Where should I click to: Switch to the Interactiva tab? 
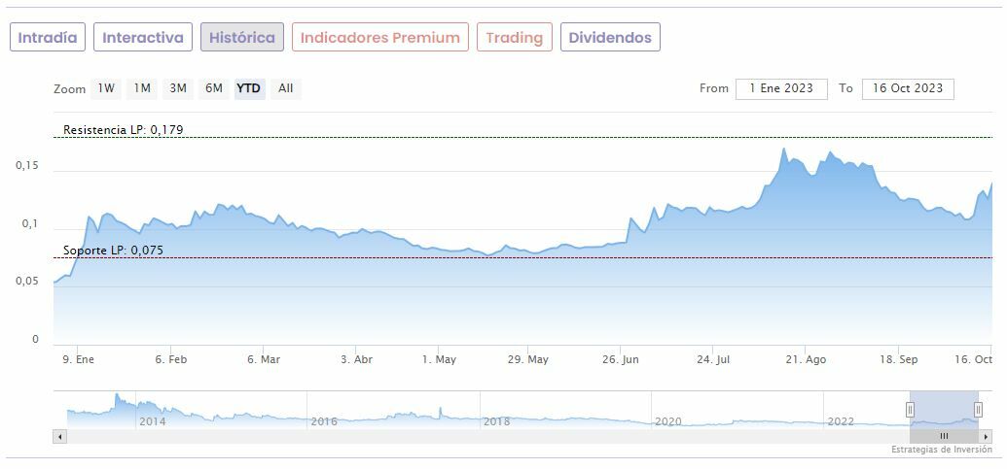[x=143, y=38]
